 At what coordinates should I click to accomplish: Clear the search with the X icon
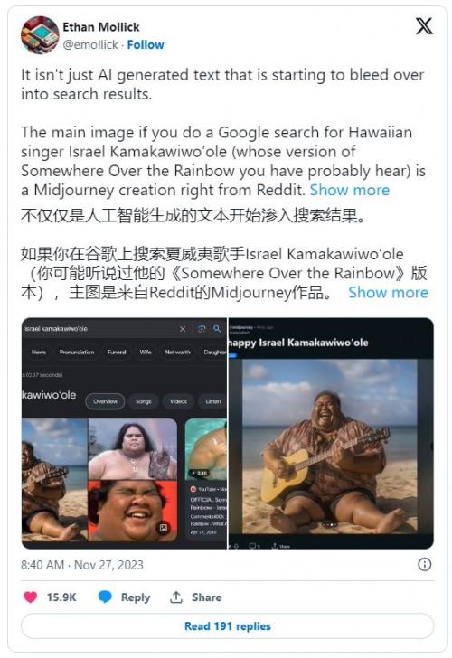183,329
